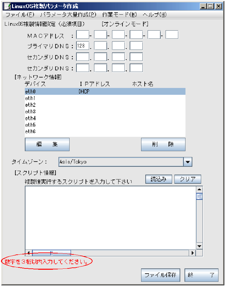Open the パラメータ大量作成(P) menu
This screenshot has height=286, width=225.
tap(68, 15)
